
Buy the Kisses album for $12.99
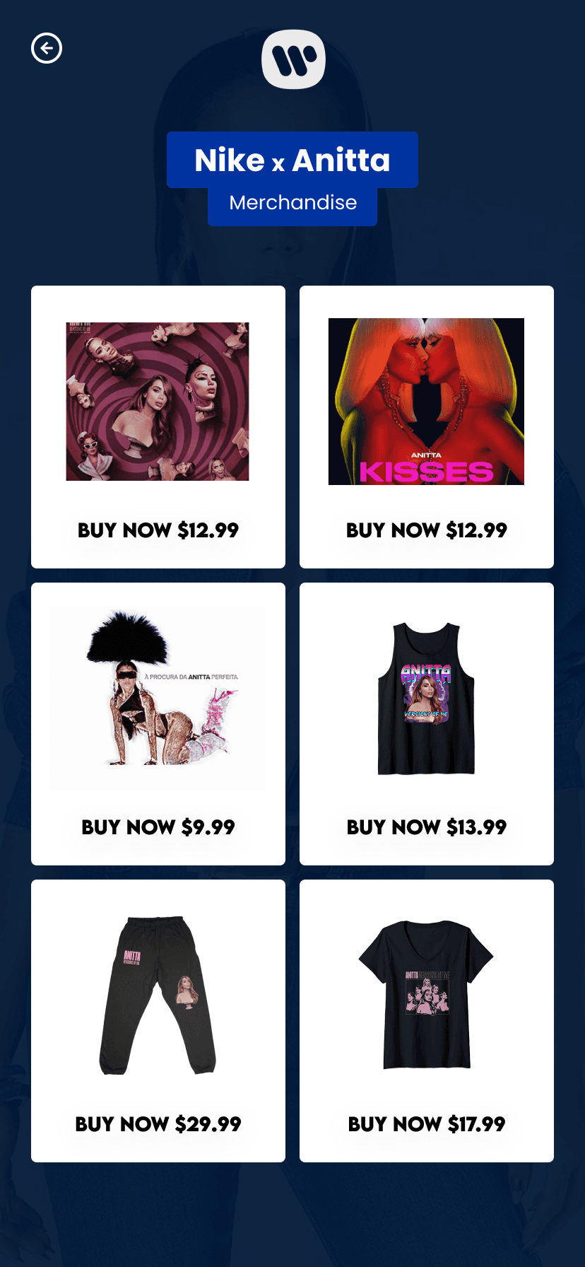427,530
